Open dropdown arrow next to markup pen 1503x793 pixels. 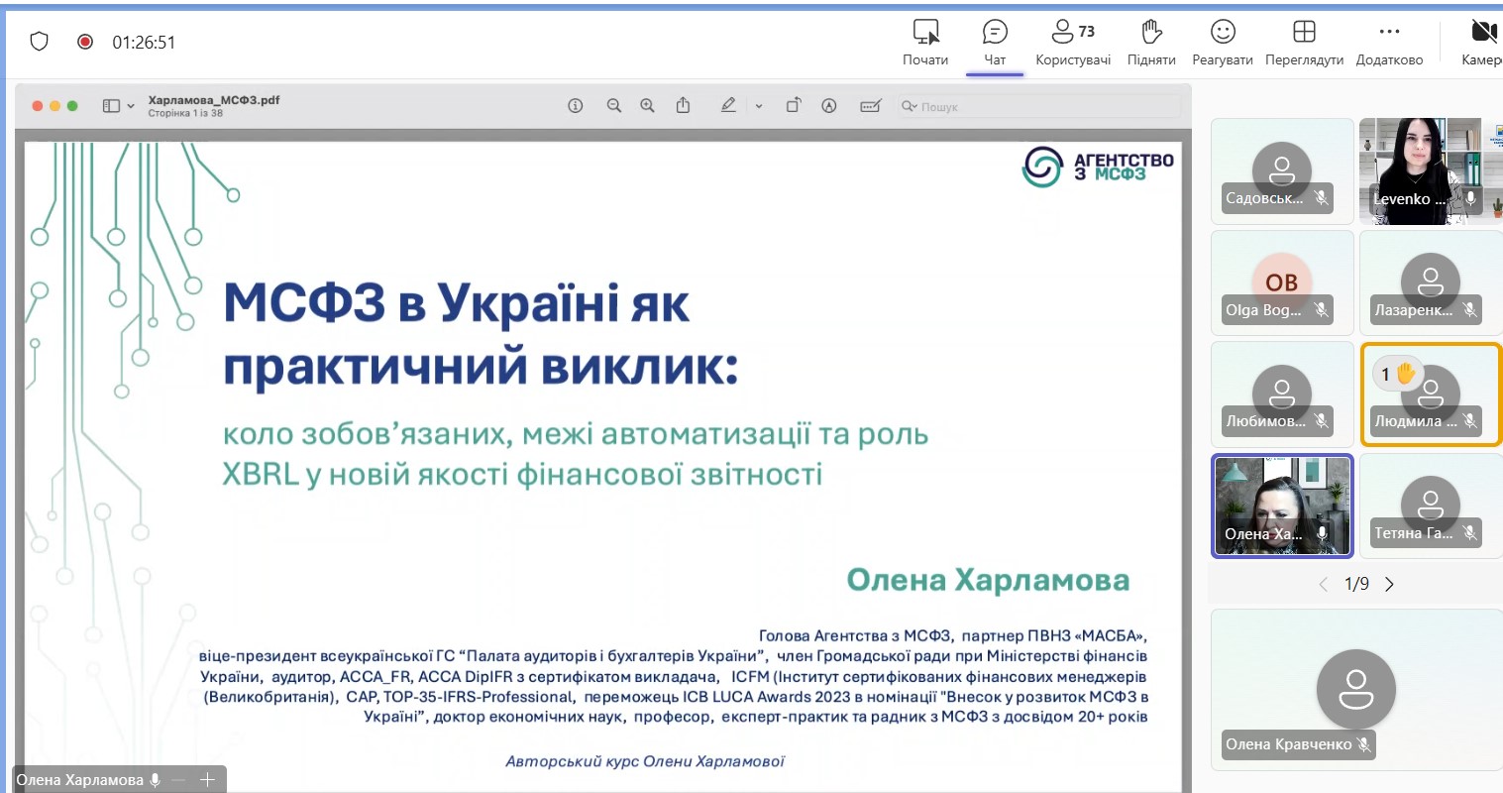pos(759,106)
